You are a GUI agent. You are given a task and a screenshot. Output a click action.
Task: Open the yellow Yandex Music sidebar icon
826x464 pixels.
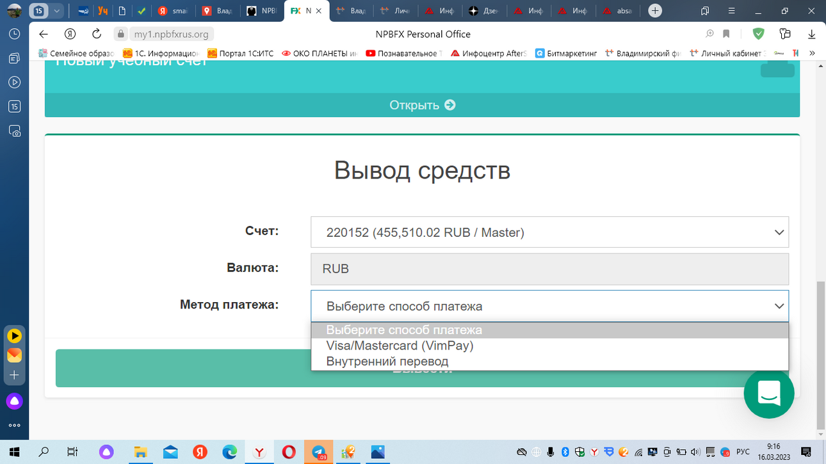pyautogui.click(x=14, y=336)
